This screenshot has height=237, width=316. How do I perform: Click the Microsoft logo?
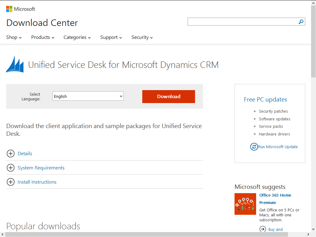(20, 9)
